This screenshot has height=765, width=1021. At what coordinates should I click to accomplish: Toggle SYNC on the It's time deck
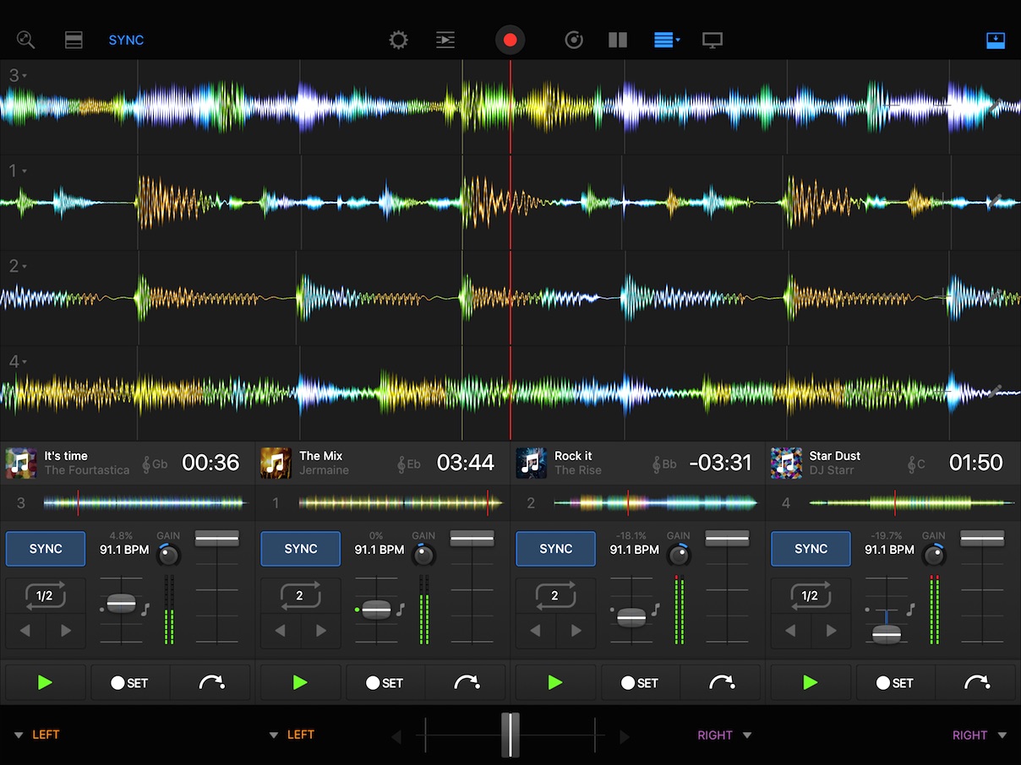pyautogui.click(x=46, y=549)
